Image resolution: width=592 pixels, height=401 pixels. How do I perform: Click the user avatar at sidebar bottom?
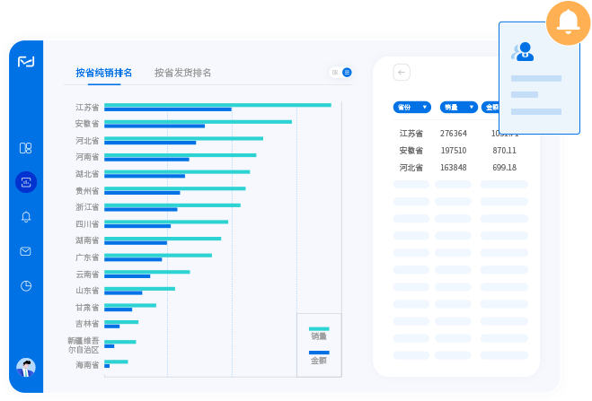[x=26, y=367]
